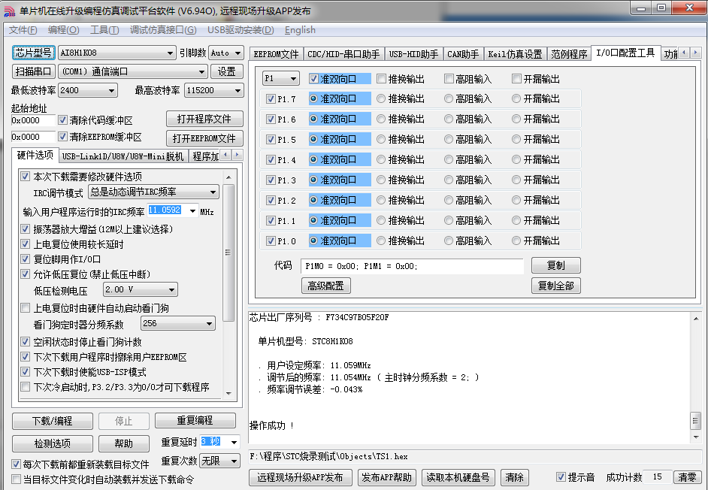Click the 打开程序文件 button
708x490 pixels.
pos(204,119)
